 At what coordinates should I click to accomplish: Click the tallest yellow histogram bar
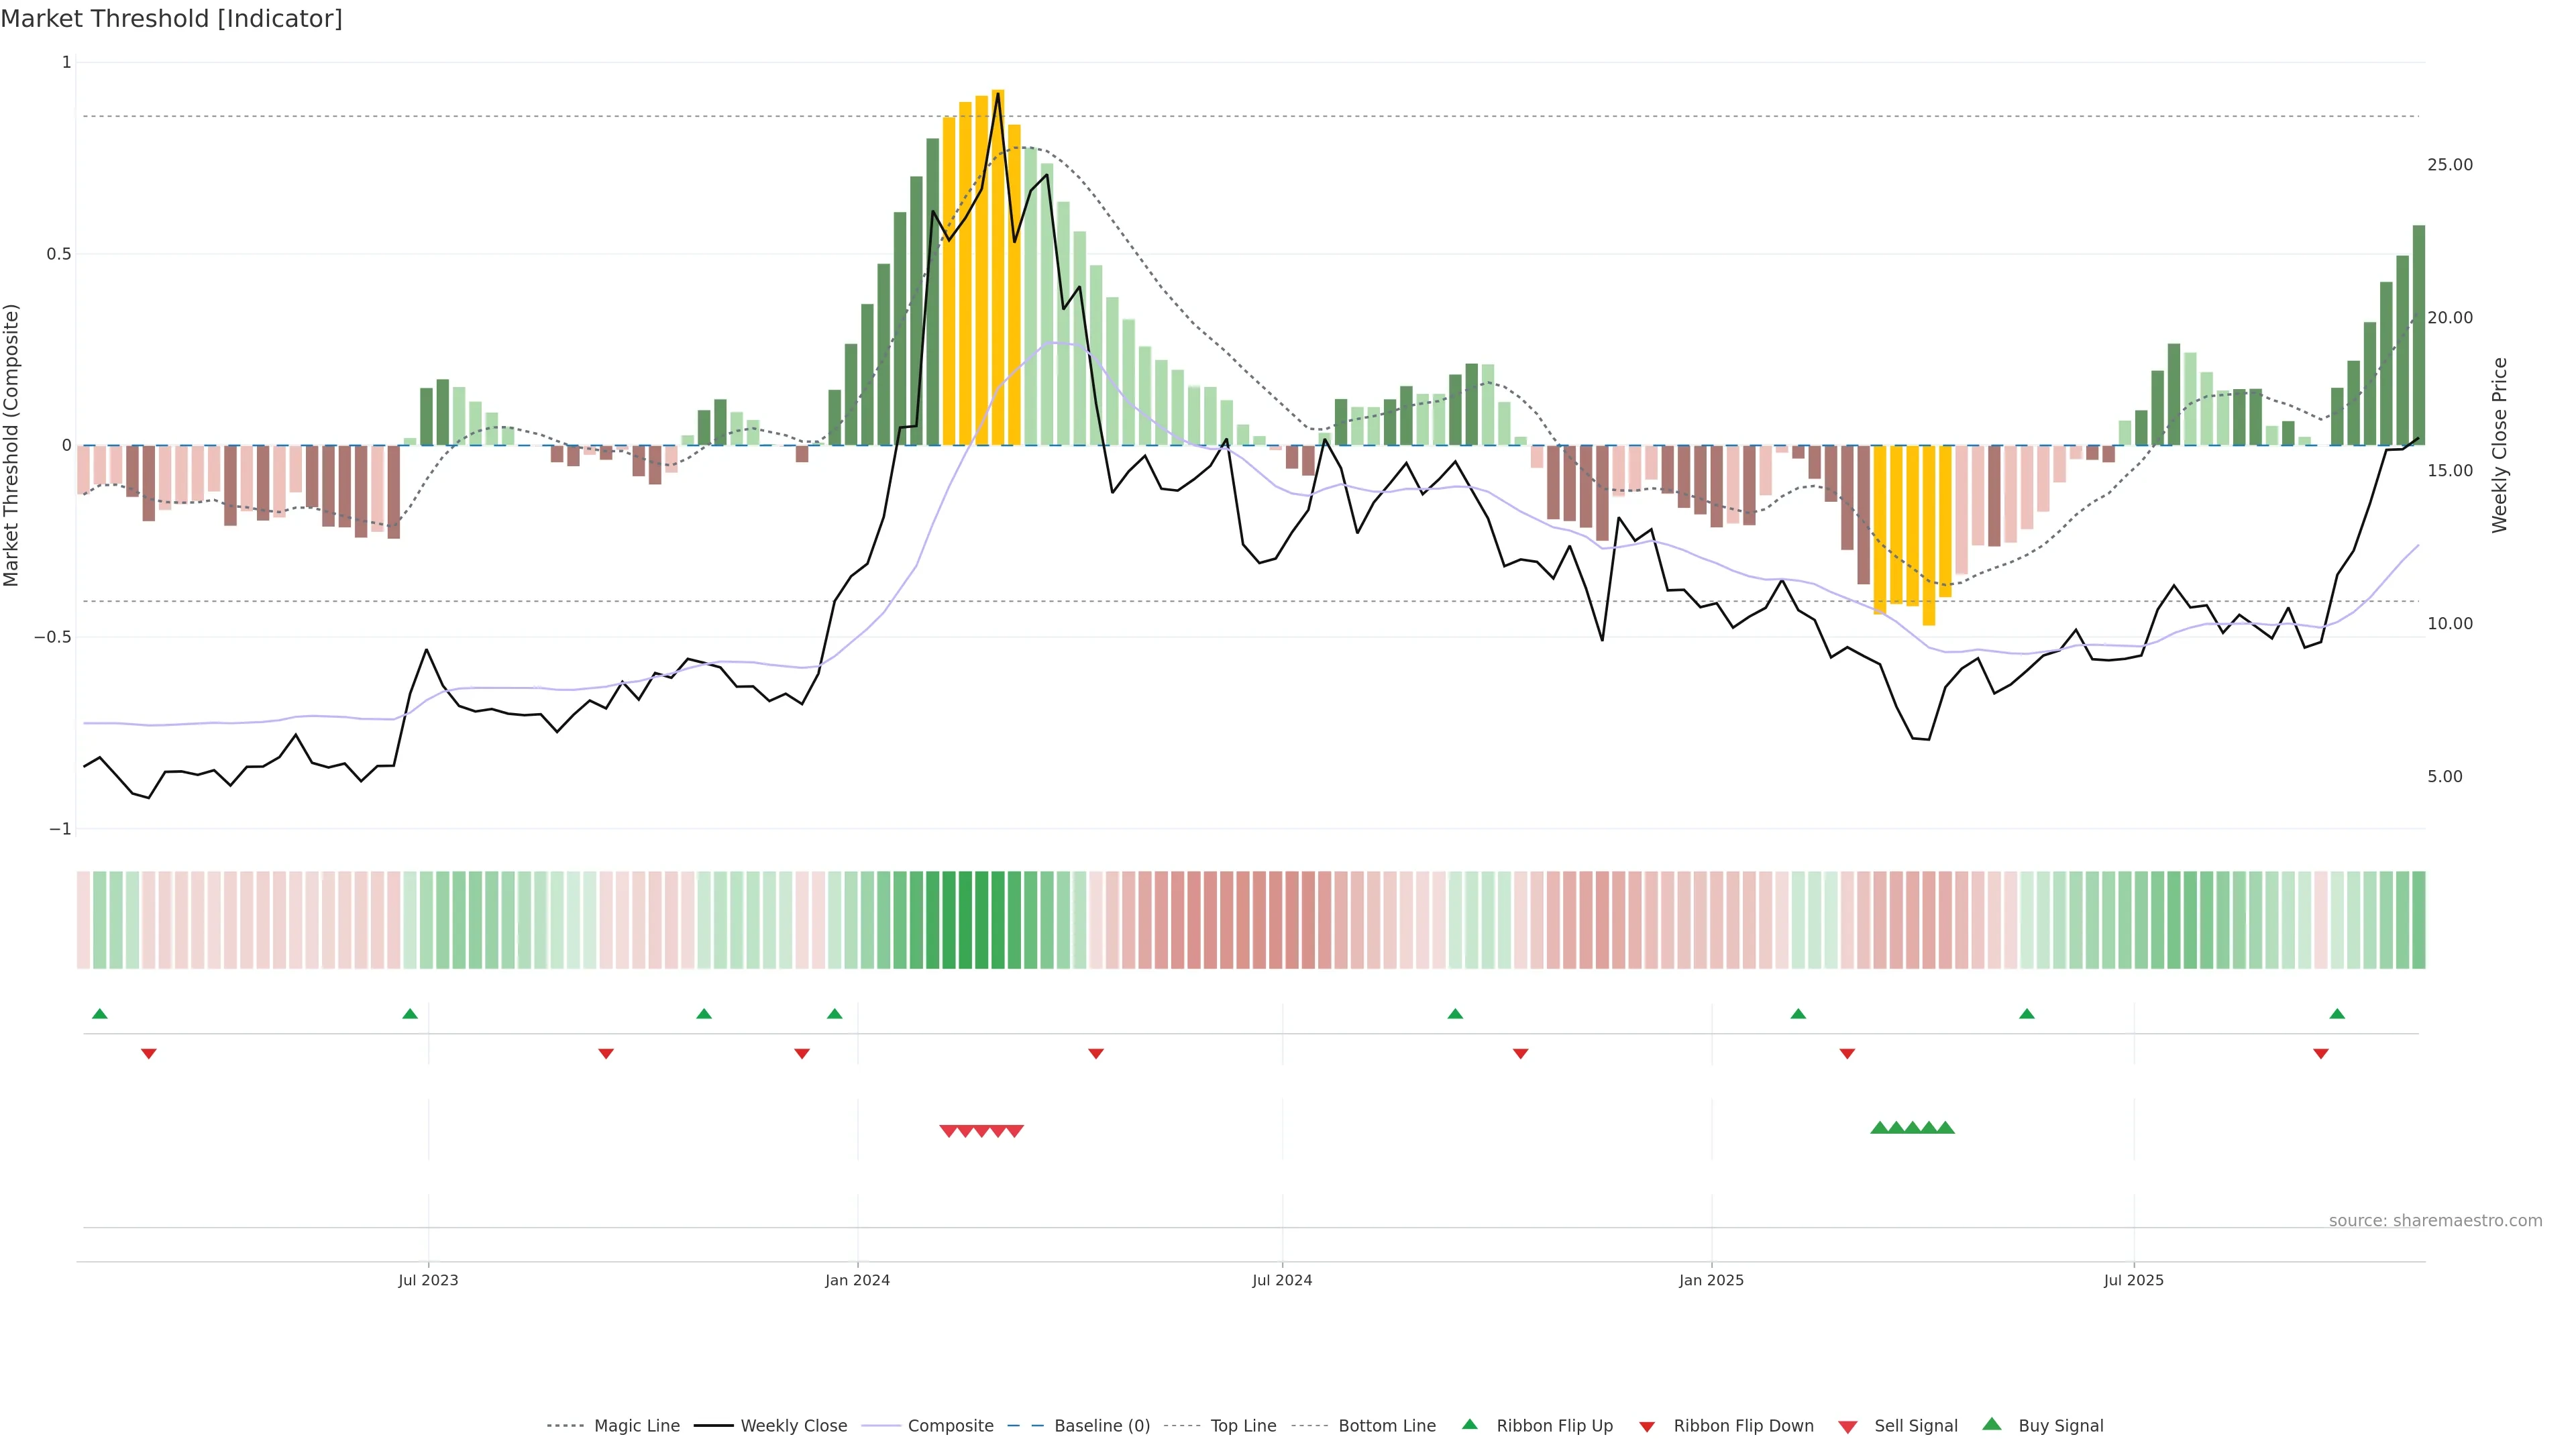(998, 268)
